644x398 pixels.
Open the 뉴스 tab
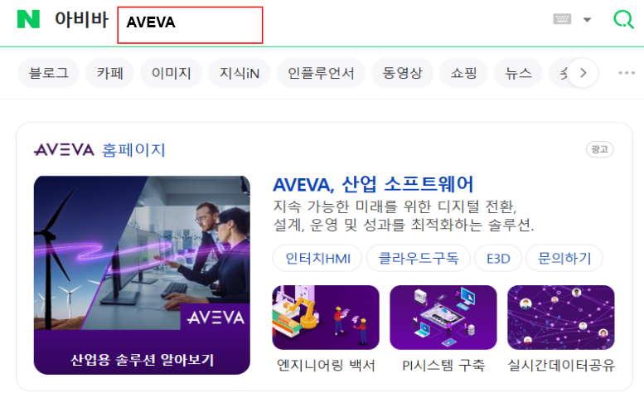click(x=518, y=73)
